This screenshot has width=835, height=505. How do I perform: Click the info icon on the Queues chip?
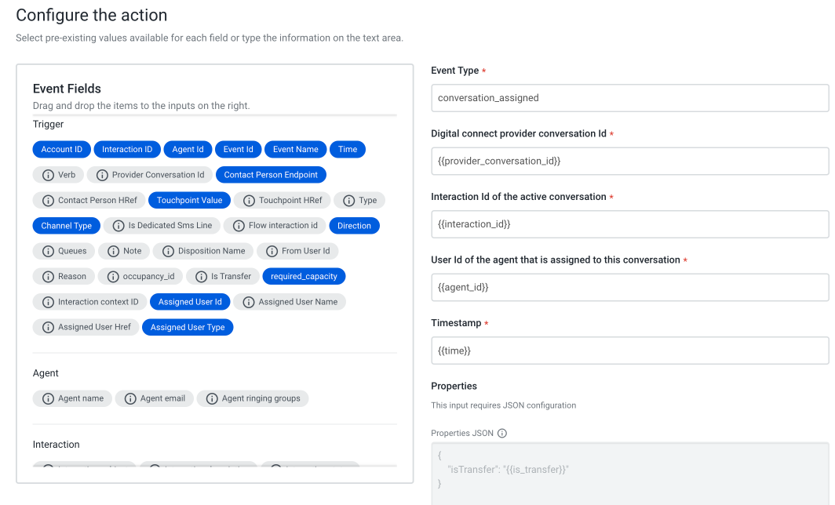pos(49,251)
